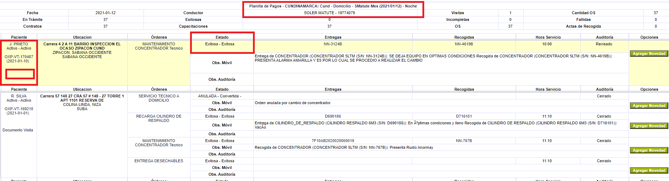Viewport: 669px width, 181px height.
Task: Click Agregar Novedad for J. PRIETO's maintenance order
Action: pos(649,54)
